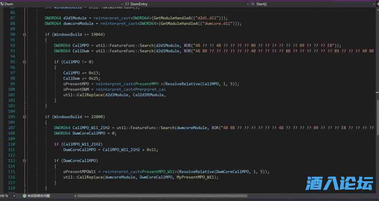This screenshot has height=201, width=379.
Task: Click the green no-issues-found checkmark icon
Action: click(x=24, y=196)
